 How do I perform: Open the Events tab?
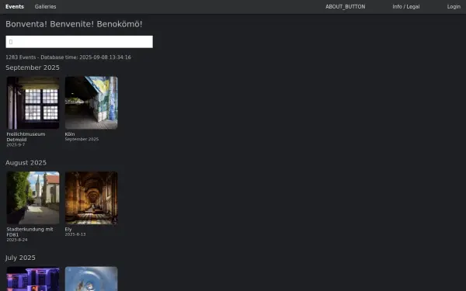point(15,6)
